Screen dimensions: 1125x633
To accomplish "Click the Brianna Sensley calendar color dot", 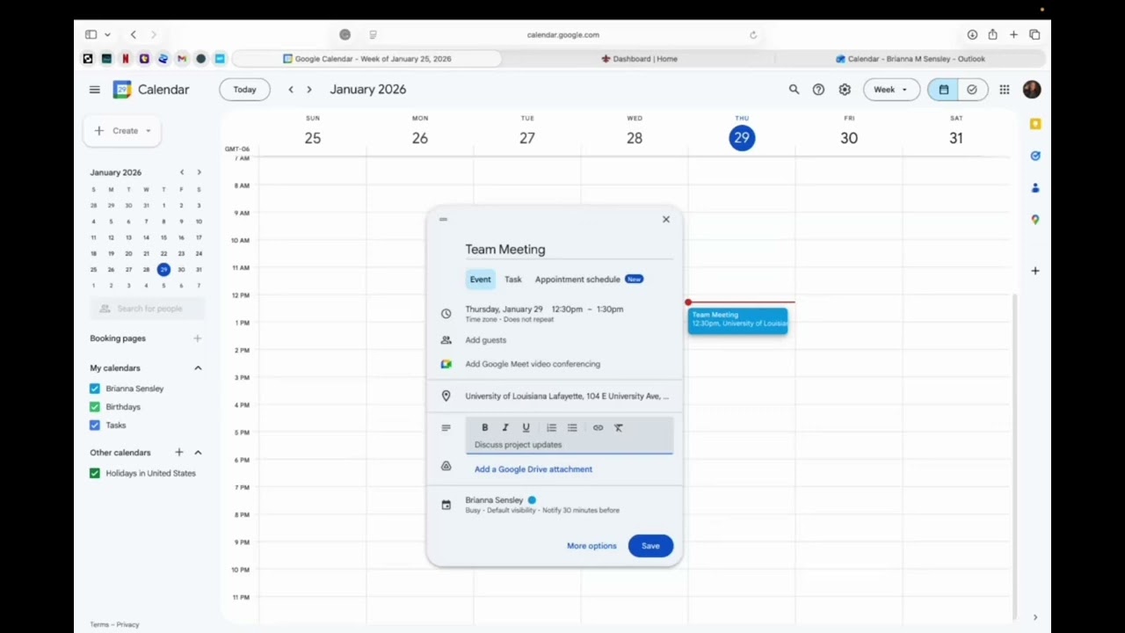I will pos(532,500).
